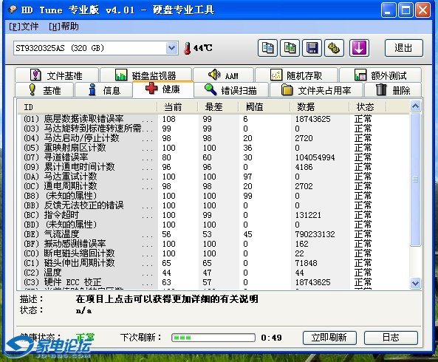Switch to the 错误扫描 tab
Viewport: 438px width, 362px height.
point(231,90)
